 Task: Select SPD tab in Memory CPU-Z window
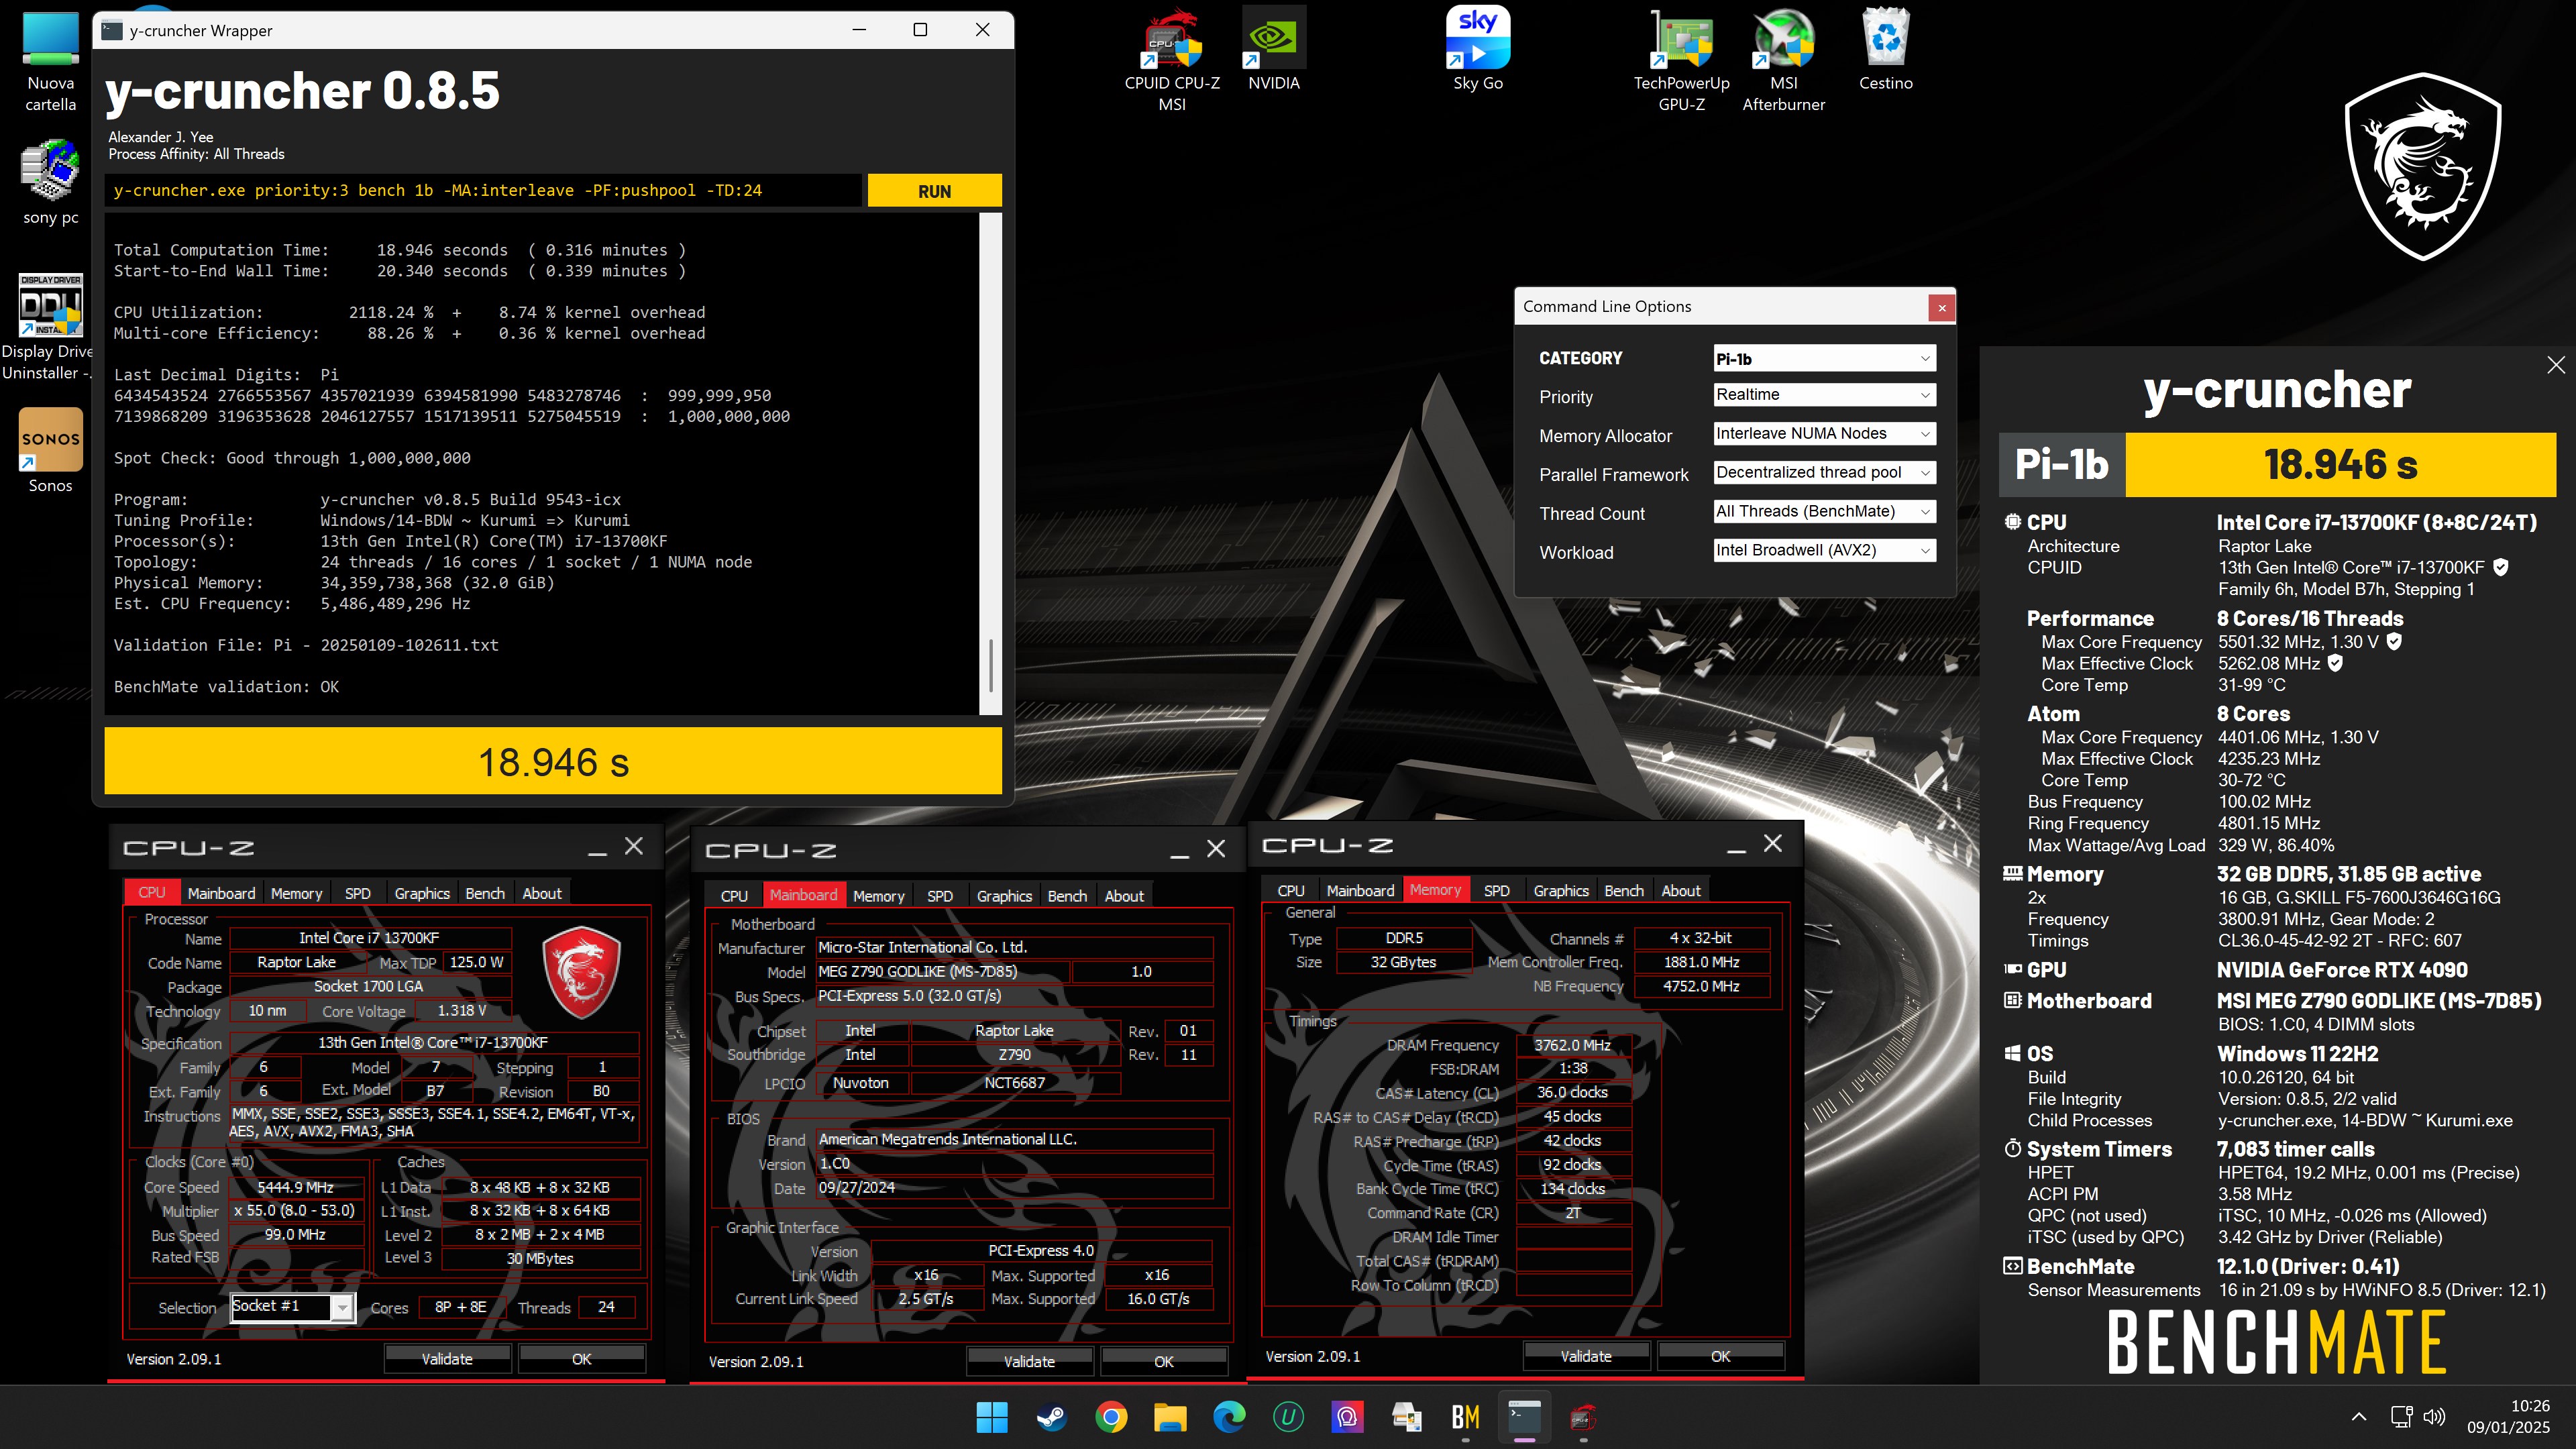[1496, 891]
